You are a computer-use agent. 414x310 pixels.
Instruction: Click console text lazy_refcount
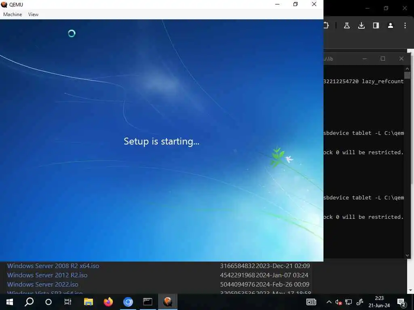click(382, 82)
